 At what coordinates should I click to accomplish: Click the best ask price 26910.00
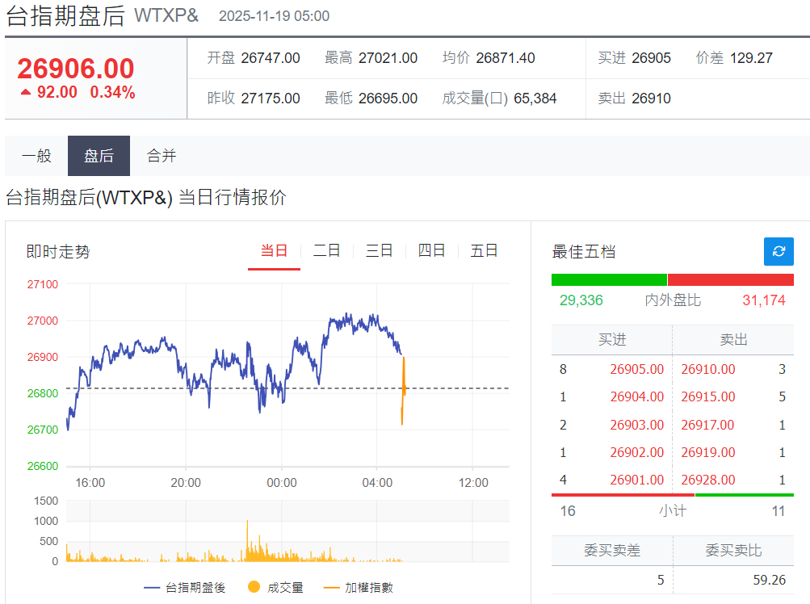(x=709, y=369)
